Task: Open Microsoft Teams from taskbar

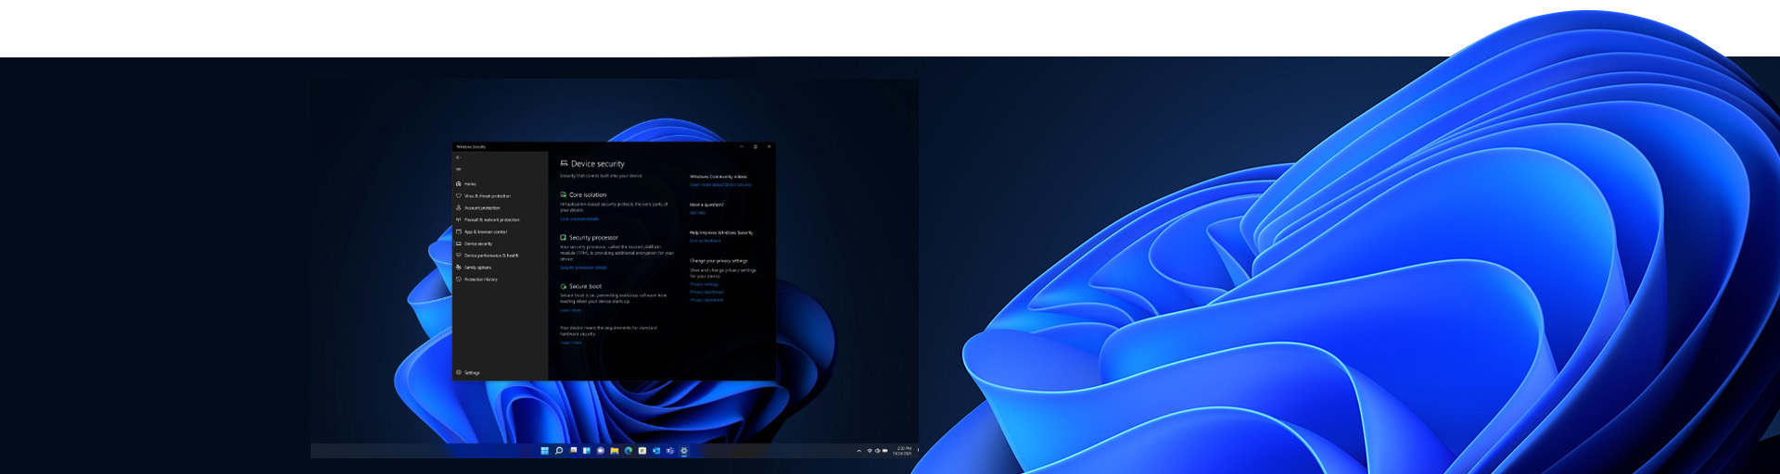Action: click(x=669, y=451)
